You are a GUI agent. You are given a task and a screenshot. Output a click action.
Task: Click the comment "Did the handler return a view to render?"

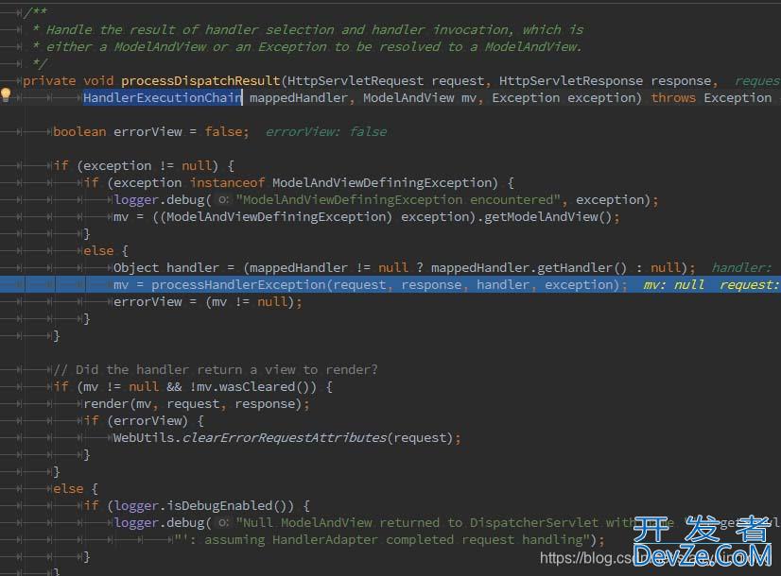[x=216, y=370]
